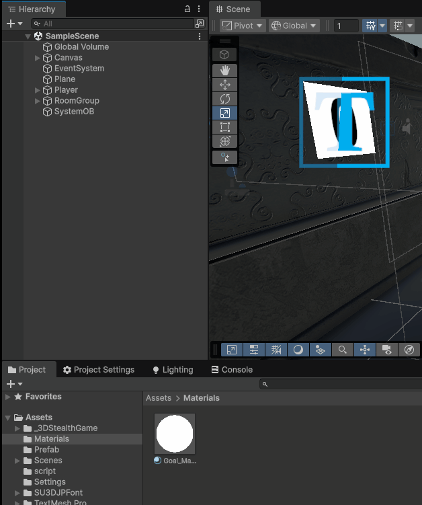Viewport: 422px width, 505px height.
Task: Select the Rect tool
Action: (x=224, y=127)
